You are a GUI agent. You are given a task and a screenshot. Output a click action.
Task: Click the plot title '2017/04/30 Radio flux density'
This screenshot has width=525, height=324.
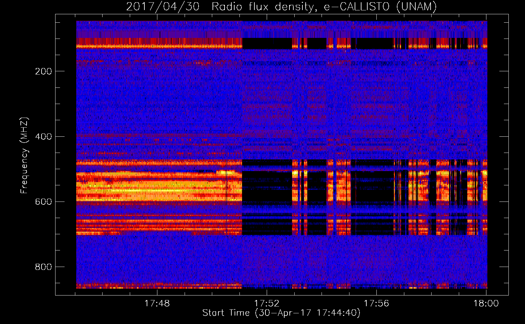281,6
